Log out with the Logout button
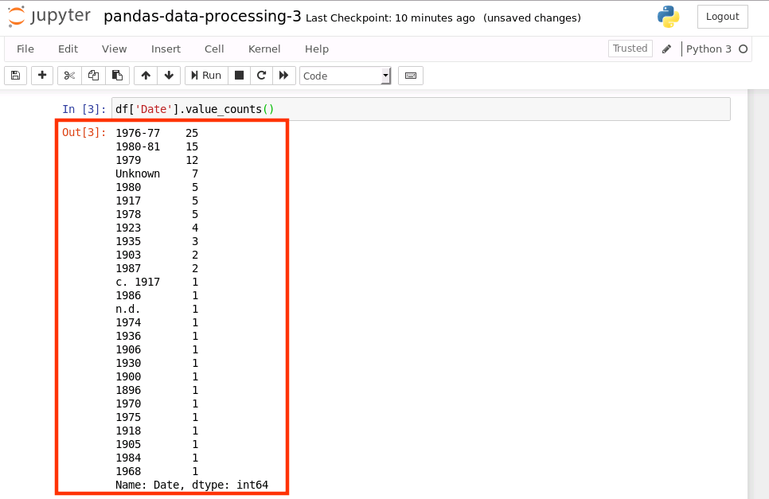 [x=722, y=17]
